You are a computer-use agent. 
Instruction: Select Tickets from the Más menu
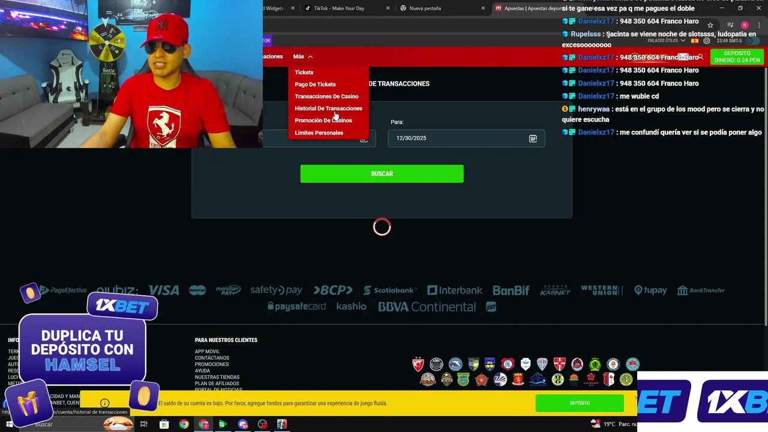(x=304, y=72)
